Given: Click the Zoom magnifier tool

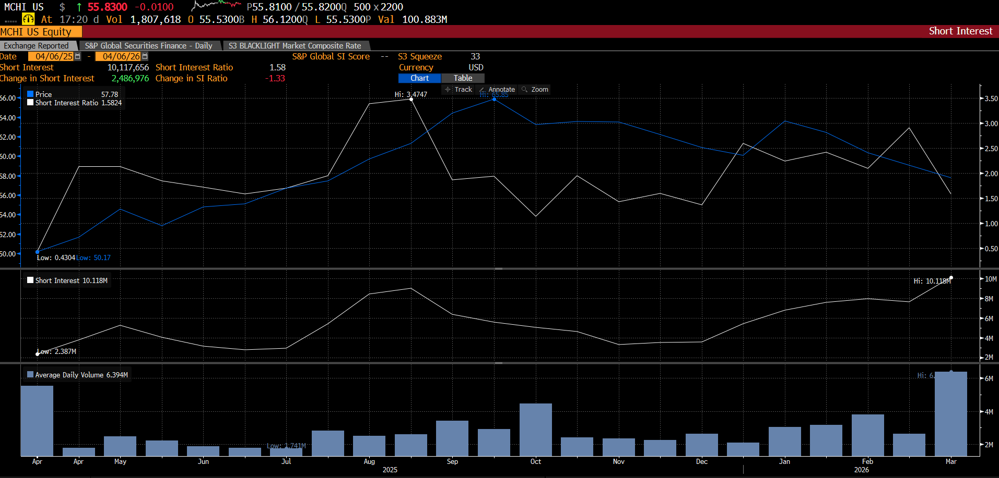Looking at the screenshot, I should 535,89.
